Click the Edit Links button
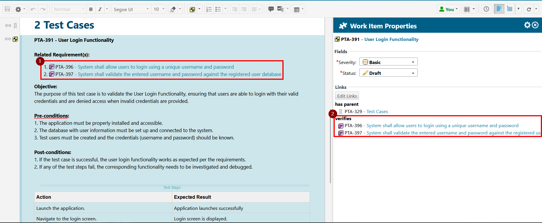This screenshot has height=223, width=542. [x=347, y=96]
